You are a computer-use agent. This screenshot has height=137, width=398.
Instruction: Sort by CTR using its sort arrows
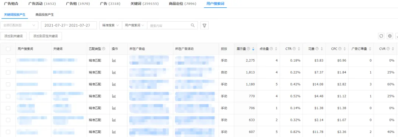click(299, 49)
